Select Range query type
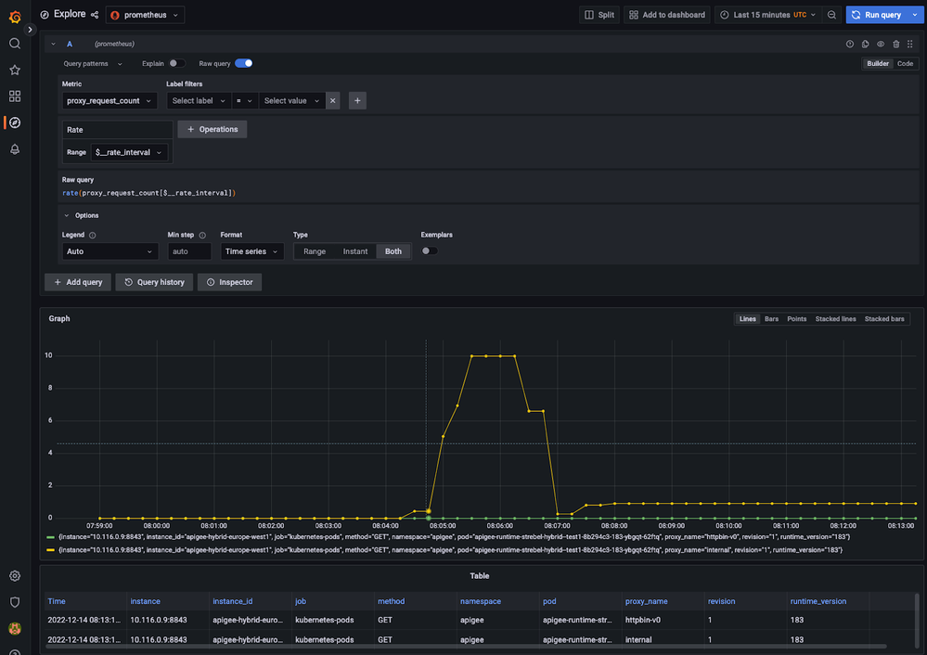 pos(315,251)
